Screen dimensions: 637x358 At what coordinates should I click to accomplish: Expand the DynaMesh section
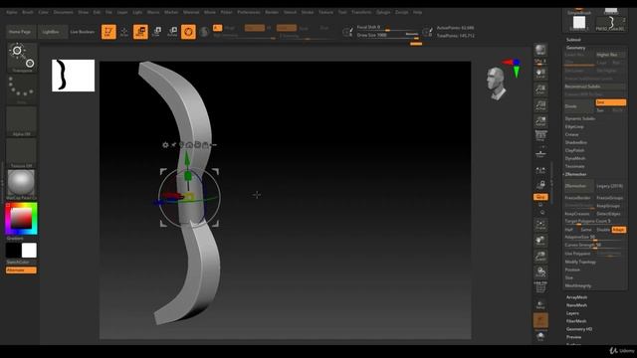coord(575,158)
